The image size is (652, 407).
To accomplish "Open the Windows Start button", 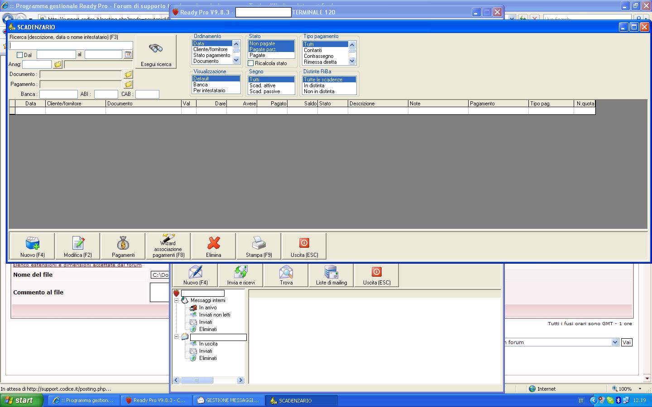I will (x=22, y=400).
